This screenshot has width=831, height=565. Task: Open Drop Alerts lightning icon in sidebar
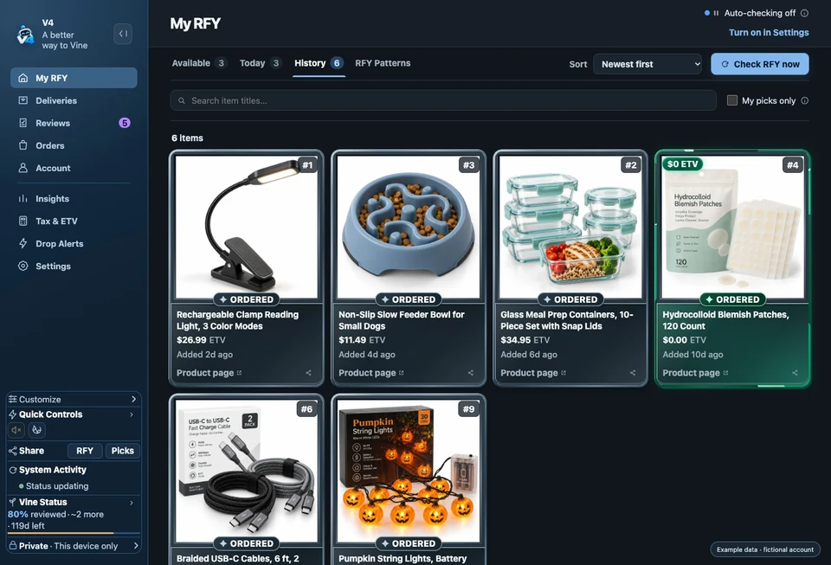[23, 244]
